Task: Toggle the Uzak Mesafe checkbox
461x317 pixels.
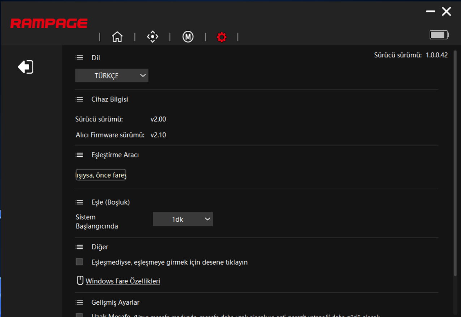Action: pos(79,316)
